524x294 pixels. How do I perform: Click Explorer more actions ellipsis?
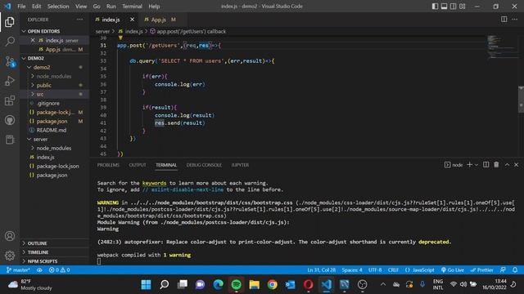click(x=79, y=20)
